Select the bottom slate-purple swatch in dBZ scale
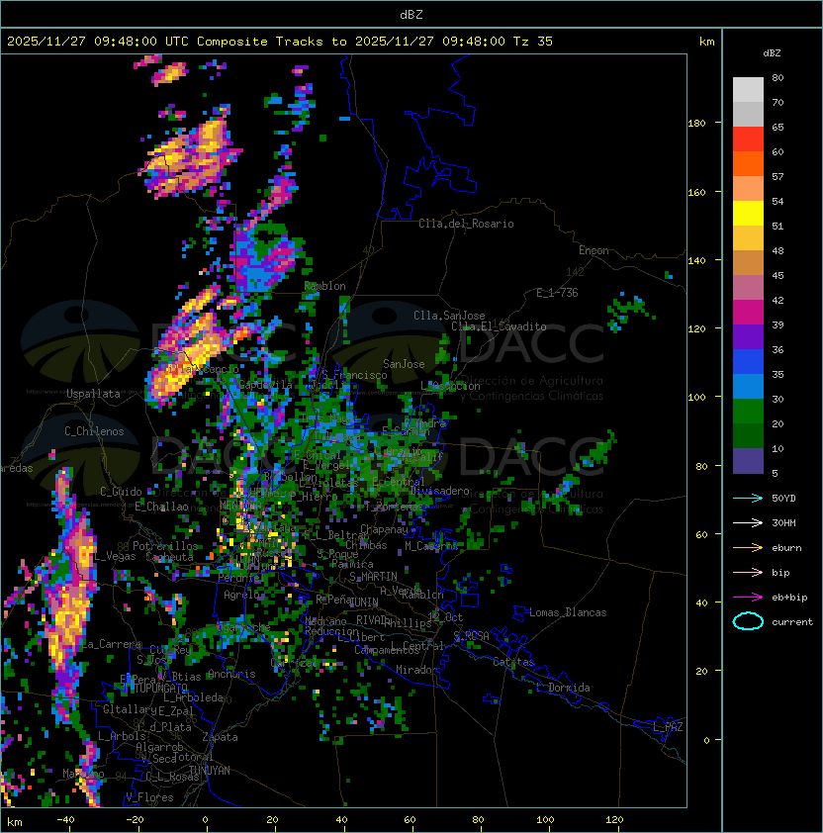Image resolution: width=823 pixels, height=833 pixels. (748, 461)
